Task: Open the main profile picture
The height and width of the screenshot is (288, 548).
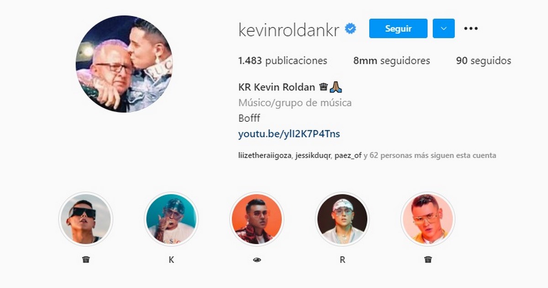Action: point(124,64)
